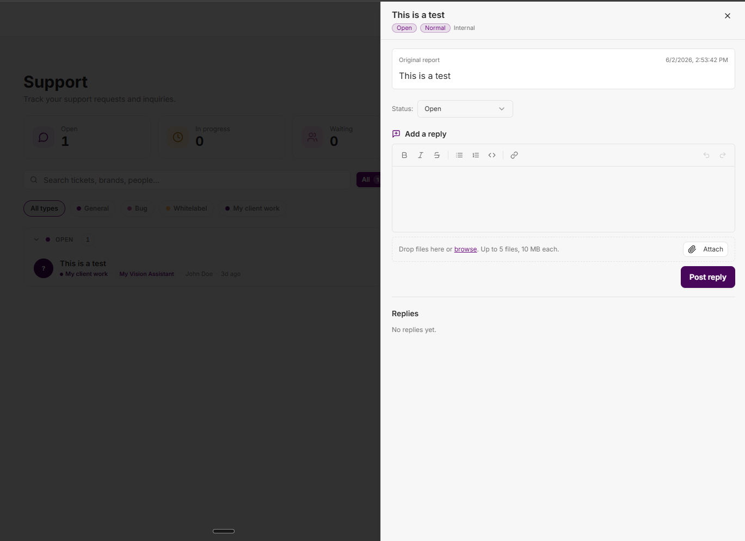Click the In progress clock icon
The image size is (745, 541).
click(x=178, y=137)
